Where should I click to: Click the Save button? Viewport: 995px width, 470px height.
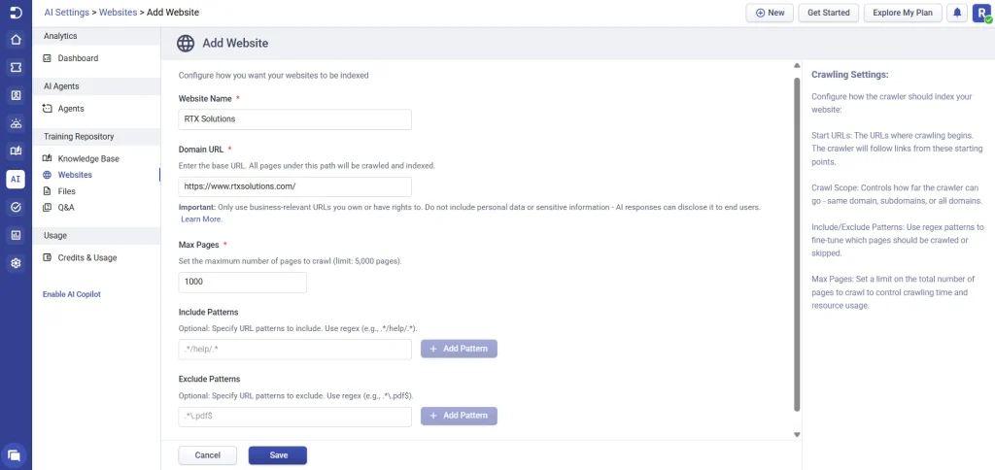coord(278,455)
